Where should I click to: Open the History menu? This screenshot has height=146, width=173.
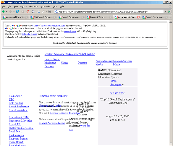[23, 7]
